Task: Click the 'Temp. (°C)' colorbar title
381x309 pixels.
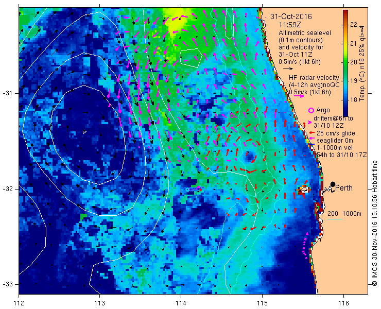Action: (362, 89)
